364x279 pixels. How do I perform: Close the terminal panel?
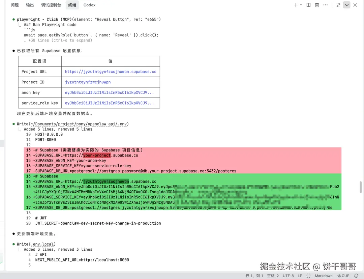point(355,5)
